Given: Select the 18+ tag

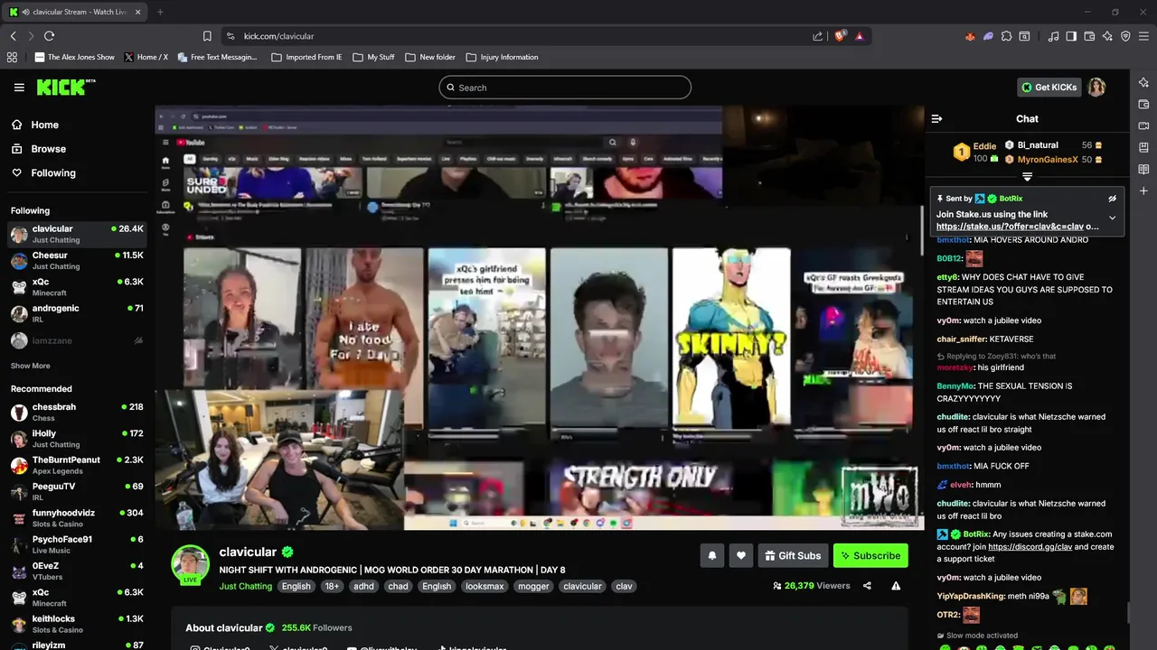Looking at the screenshot, I should [332, 586].
